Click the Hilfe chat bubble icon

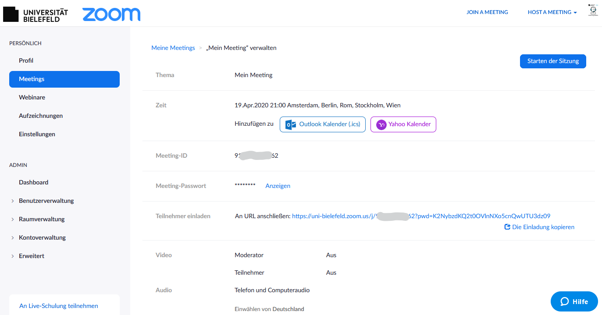tap(565, 301)
